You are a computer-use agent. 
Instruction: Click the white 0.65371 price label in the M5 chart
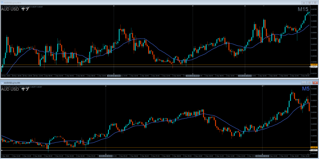pos(314,150)
